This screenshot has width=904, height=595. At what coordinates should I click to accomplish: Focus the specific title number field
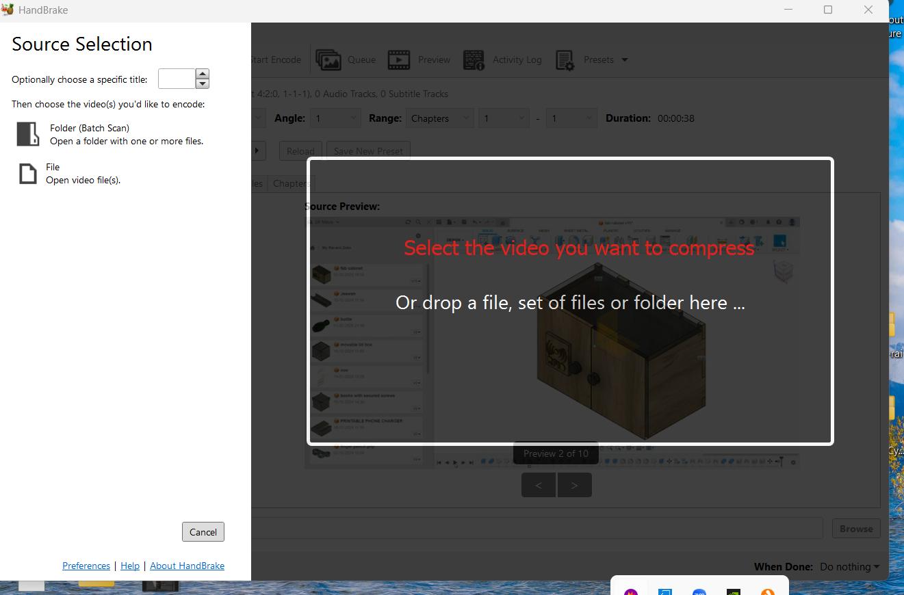click(x=177, y=79)
